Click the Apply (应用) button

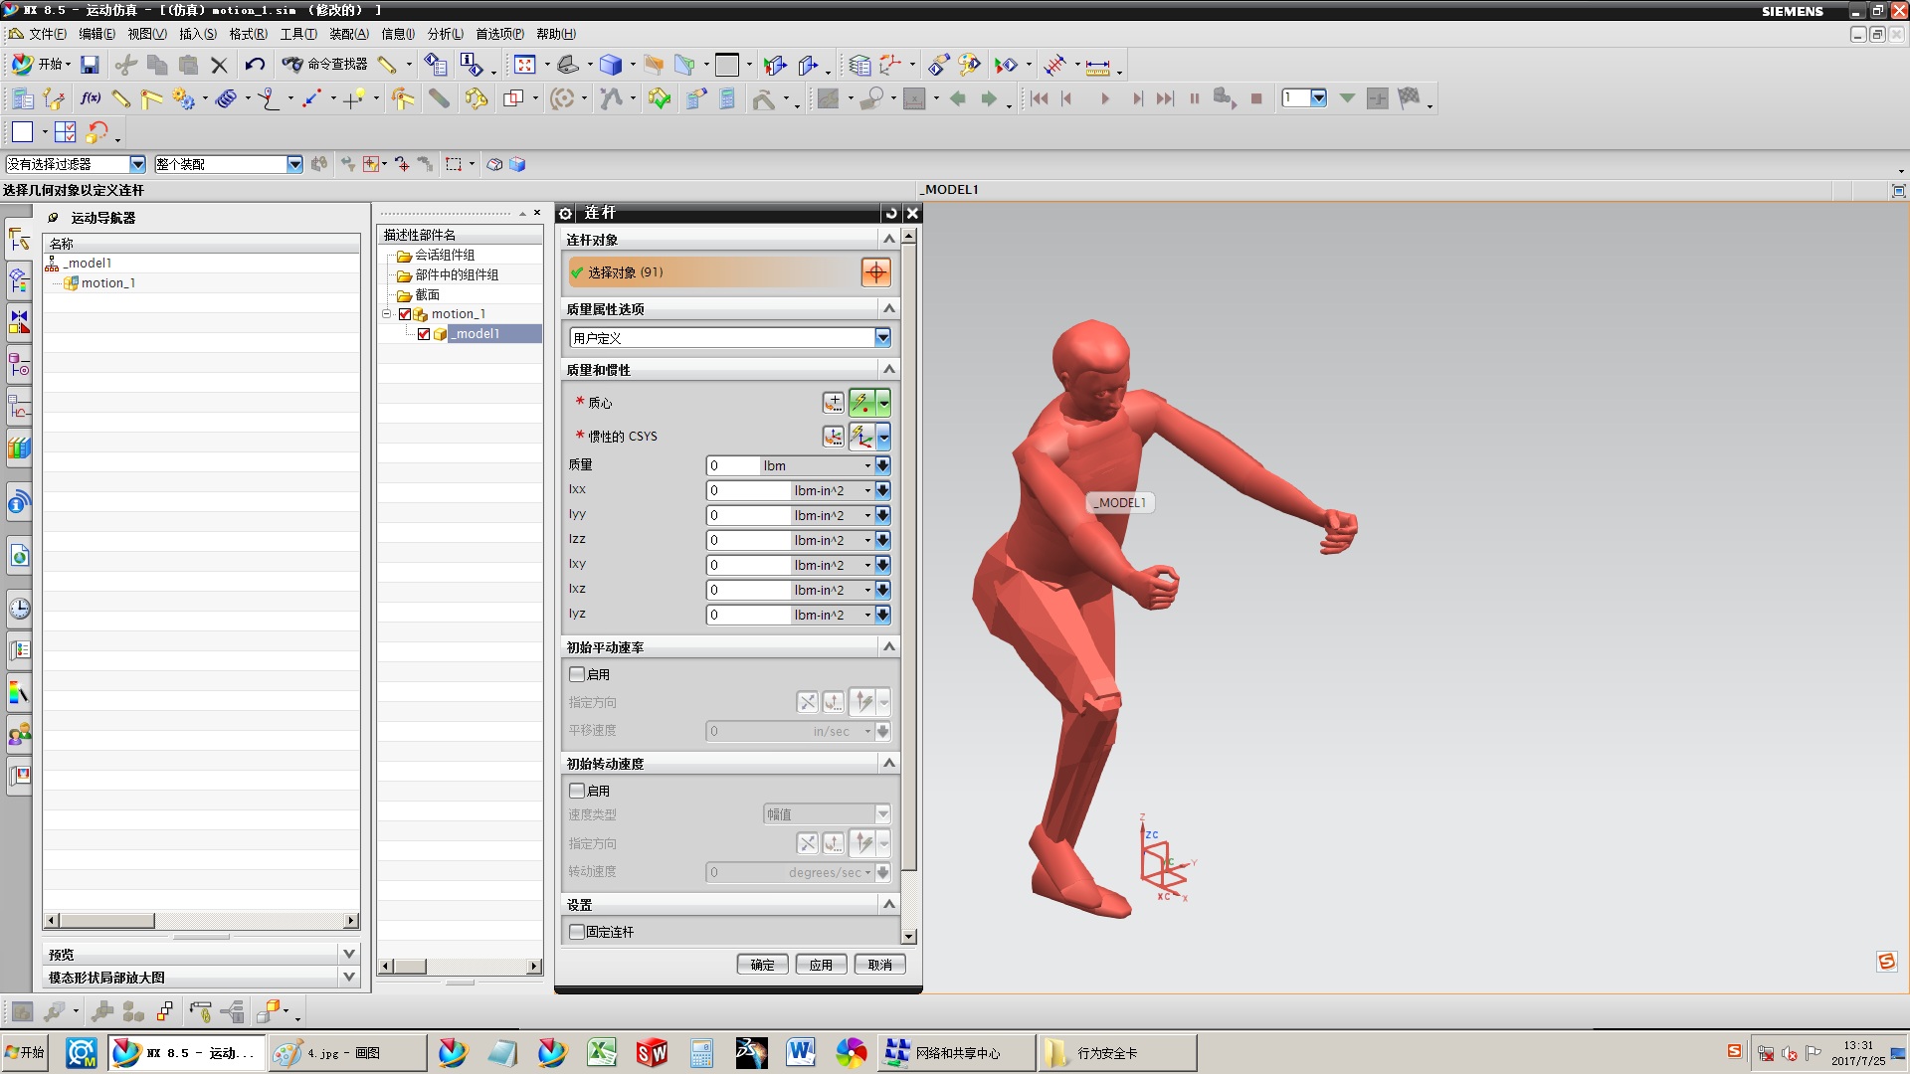click(x=821, y=965)
